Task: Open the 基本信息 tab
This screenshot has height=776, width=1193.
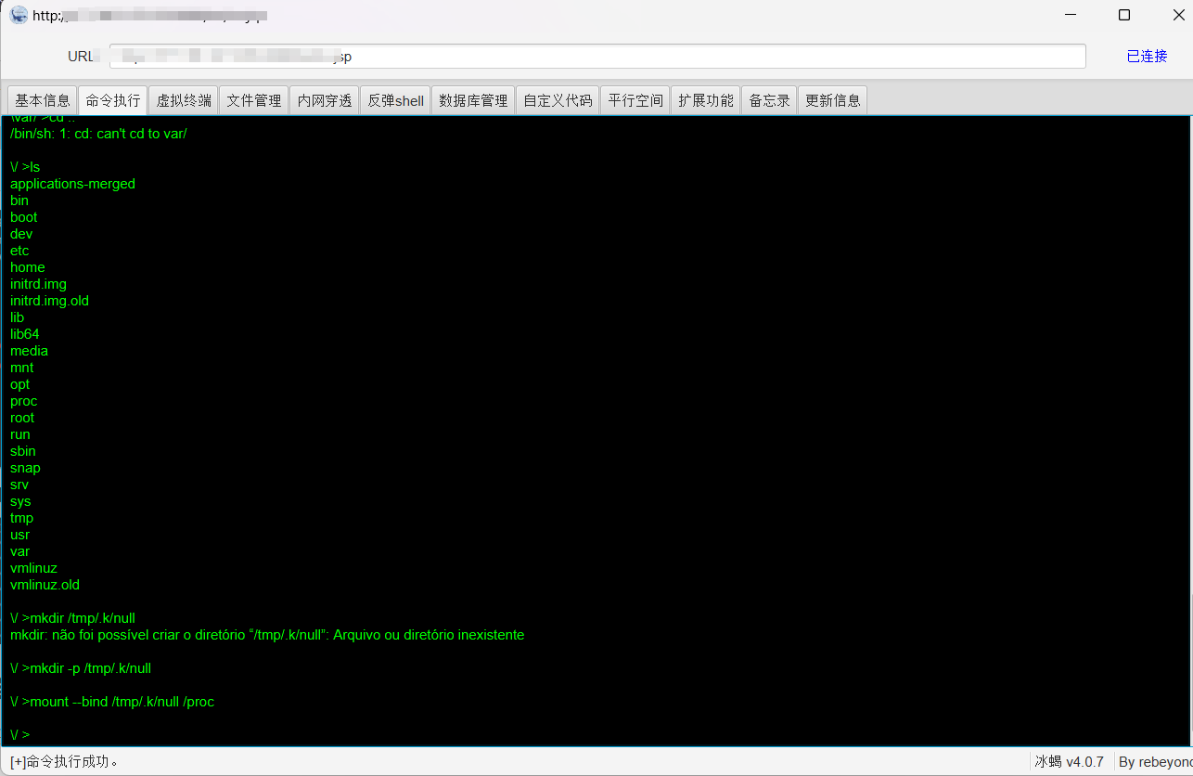Action: coord(43,100)
